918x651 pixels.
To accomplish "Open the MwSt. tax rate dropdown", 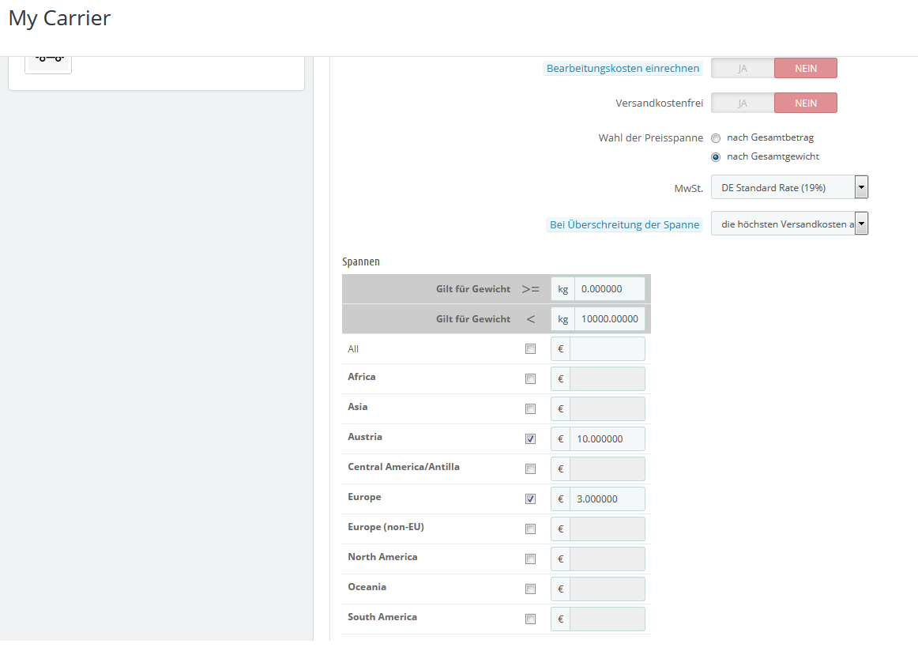I will click(789, 187).
